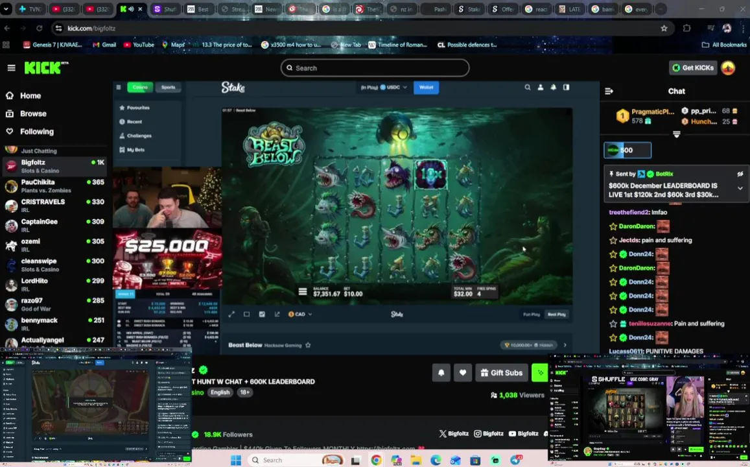
Task: Click the Kick search field
Action: 375,68
